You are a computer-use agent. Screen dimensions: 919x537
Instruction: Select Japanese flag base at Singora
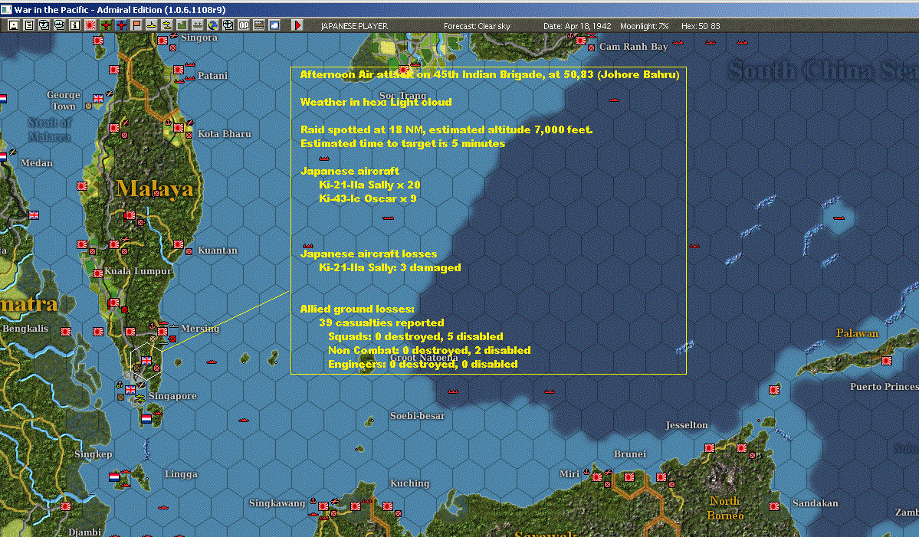click(162, 41)
